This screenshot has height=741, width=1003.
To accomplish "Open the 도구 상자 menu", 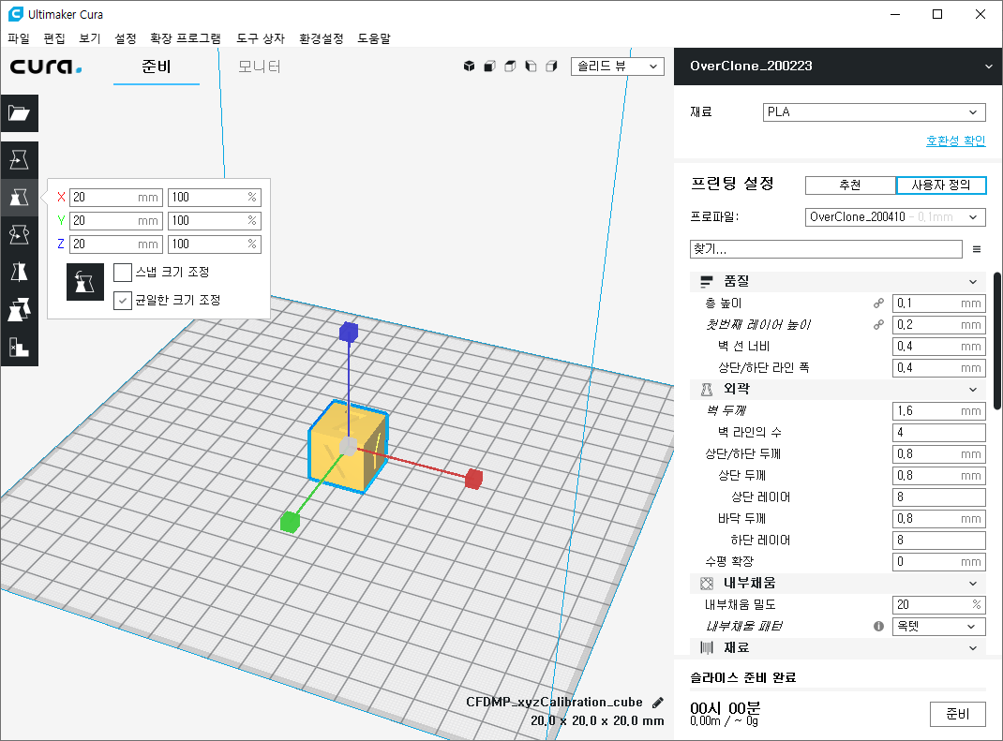I will [261, 38].
